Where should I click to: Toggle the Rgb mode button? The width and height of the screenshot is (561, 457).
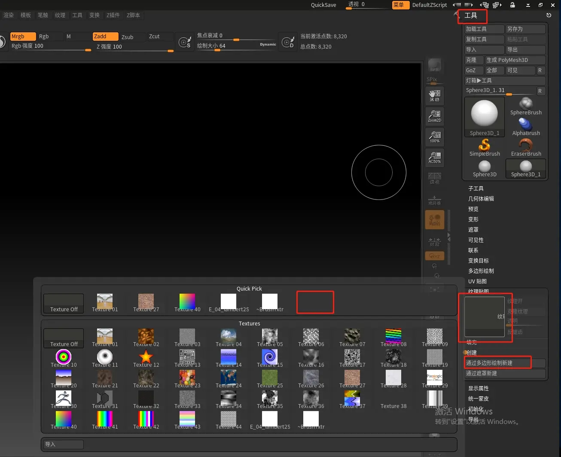point(50,37)
